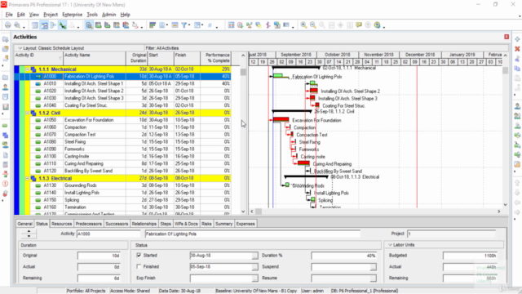The image size is (522, 294).
Task: Sort by the Activity ID column header
Action: point(38,58)
